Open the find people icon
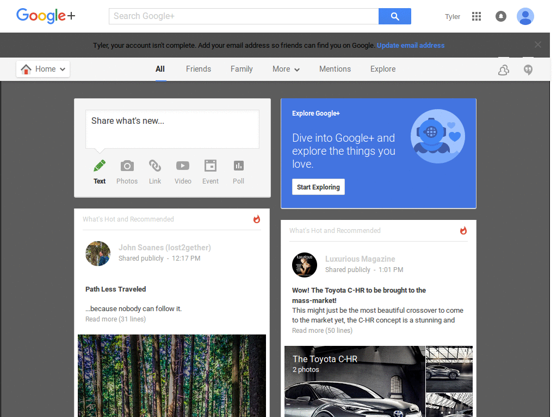The image size is (557, 417). click(x=503, y=70)
